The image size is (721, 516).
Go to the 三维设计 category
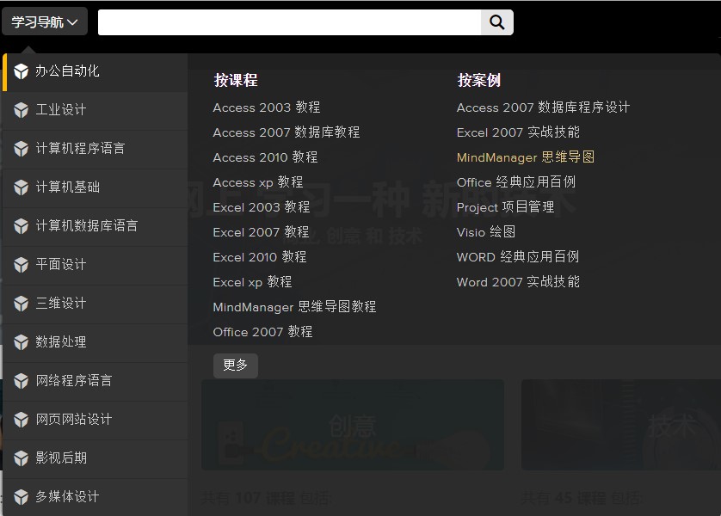click(96, 304)
